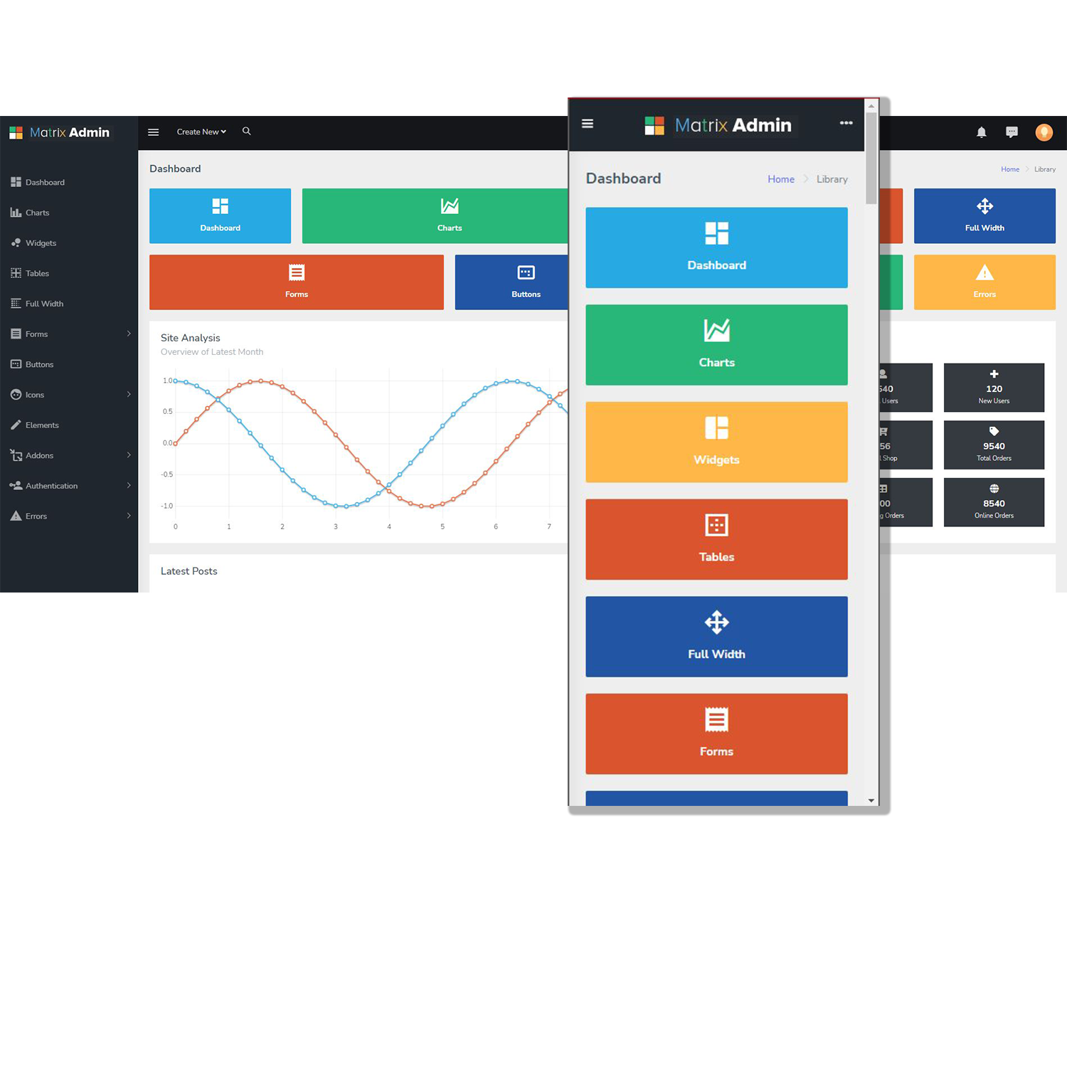Click the Home breadcrumb in mobile view
Image resolution: width=1067 pixels, height=1067 pixels.
[781, 179]
